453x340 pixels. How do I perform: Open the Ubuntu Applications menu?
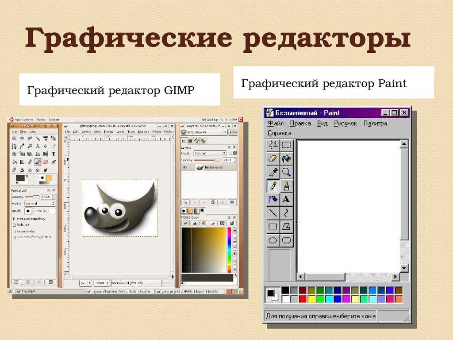pyautogui.click(x=24, y=120)
